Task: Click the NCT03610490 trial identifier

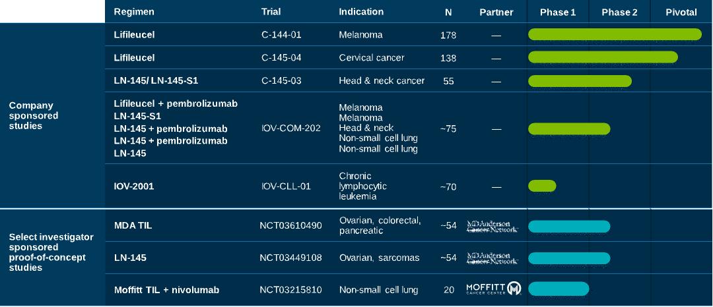Action: click(290, 225)
